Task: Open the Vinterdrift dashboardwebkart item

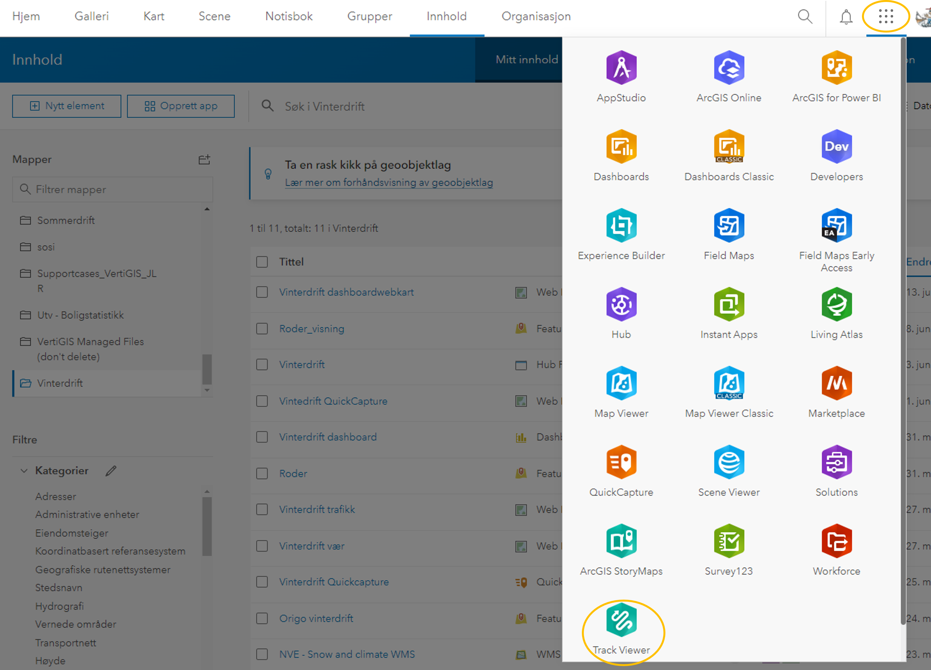Action: [x=346, y=292]
